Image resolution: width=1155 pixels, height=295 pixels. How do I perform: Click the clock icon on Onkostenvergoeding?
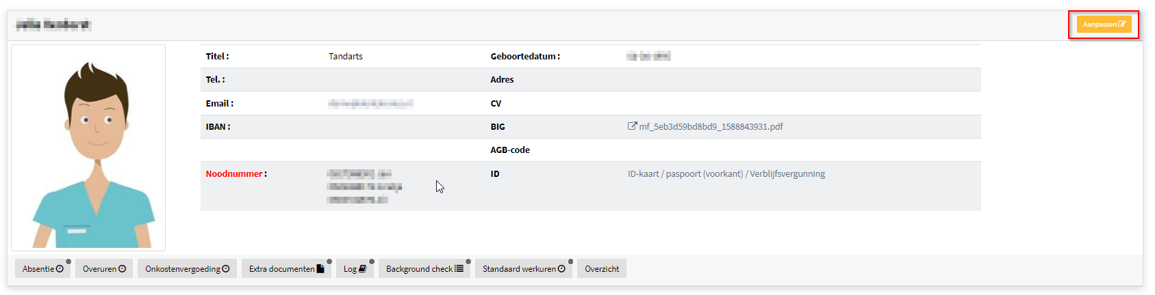(226, 269)
